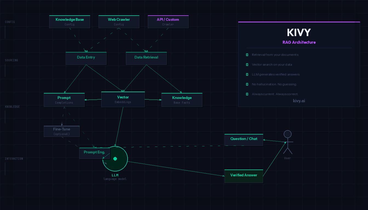Select the 'Question / Chat' box
The height and width of the screenshot is (210, 368).
click(244, 140)
